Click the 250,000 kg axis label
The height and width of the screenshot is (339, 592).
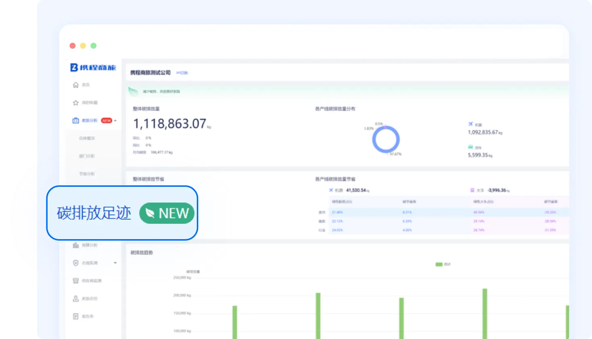coord(182,278)
